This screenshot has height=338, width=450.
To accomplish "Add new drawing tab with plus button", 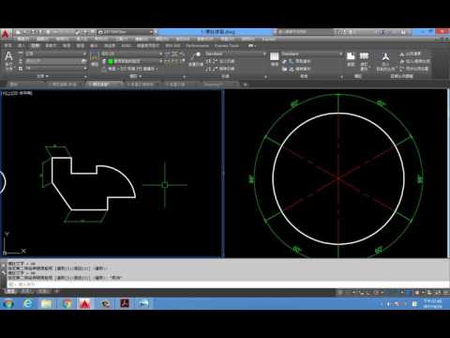I will click(246, 84).
